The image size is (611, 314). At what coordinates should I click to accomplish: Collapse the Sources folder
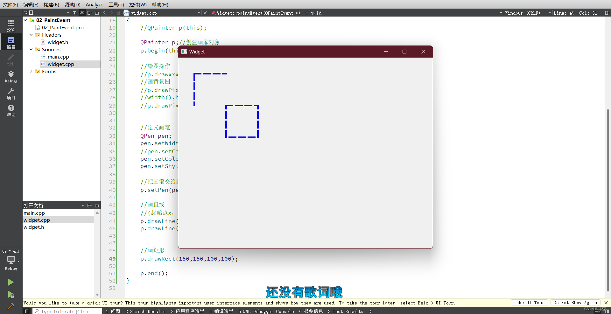pyautogui.click(x=31, y=49)
